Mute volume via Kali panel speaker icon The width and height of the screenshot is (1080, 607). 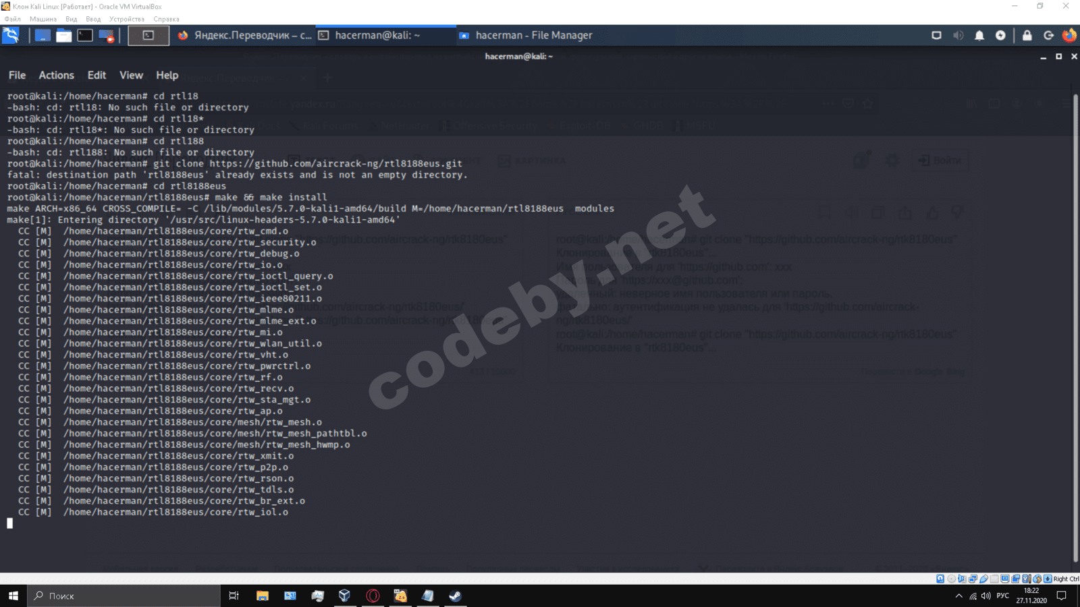(958, 35)
